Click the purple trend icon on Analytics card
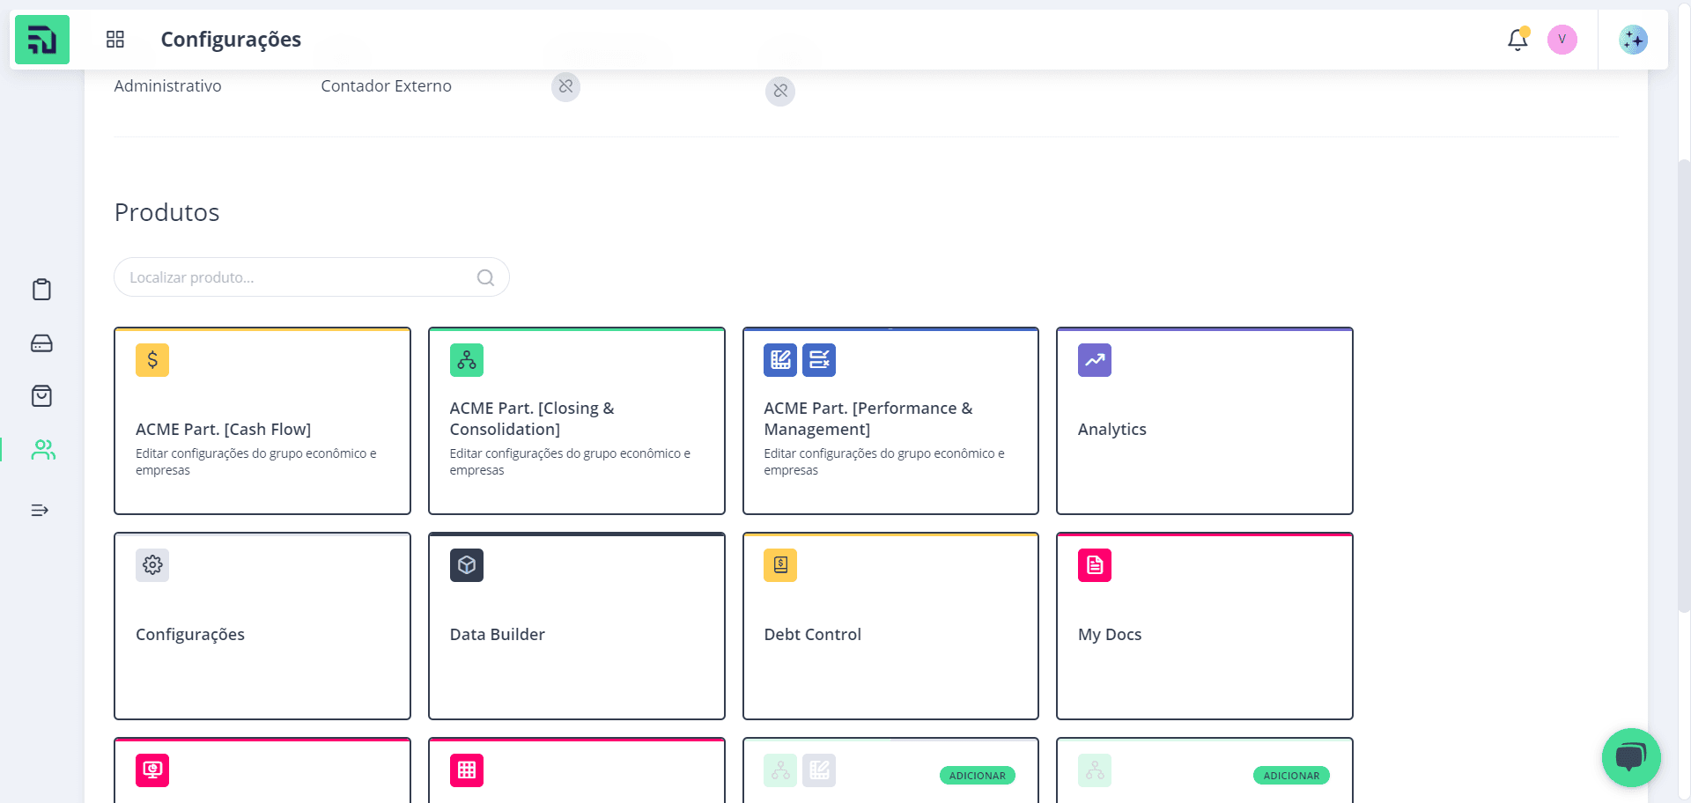1691x803 pixels. tap(1095, 360)
